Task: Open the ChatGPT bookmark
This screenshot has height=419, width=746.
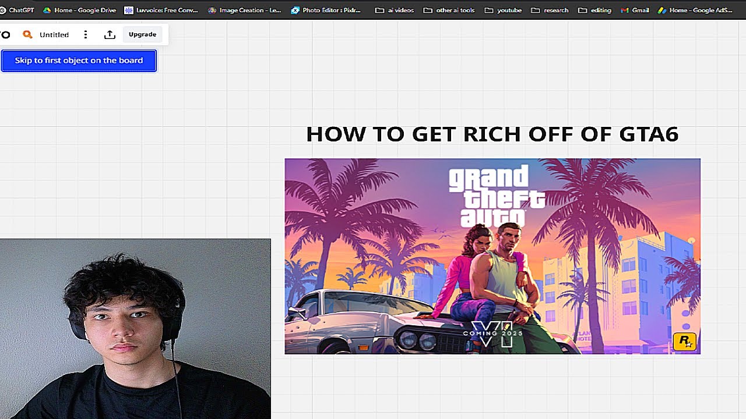Action: [17, 10]
